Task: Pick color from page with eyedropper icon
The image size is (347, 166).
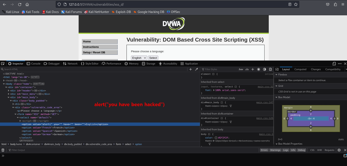Action: [196, 69]
